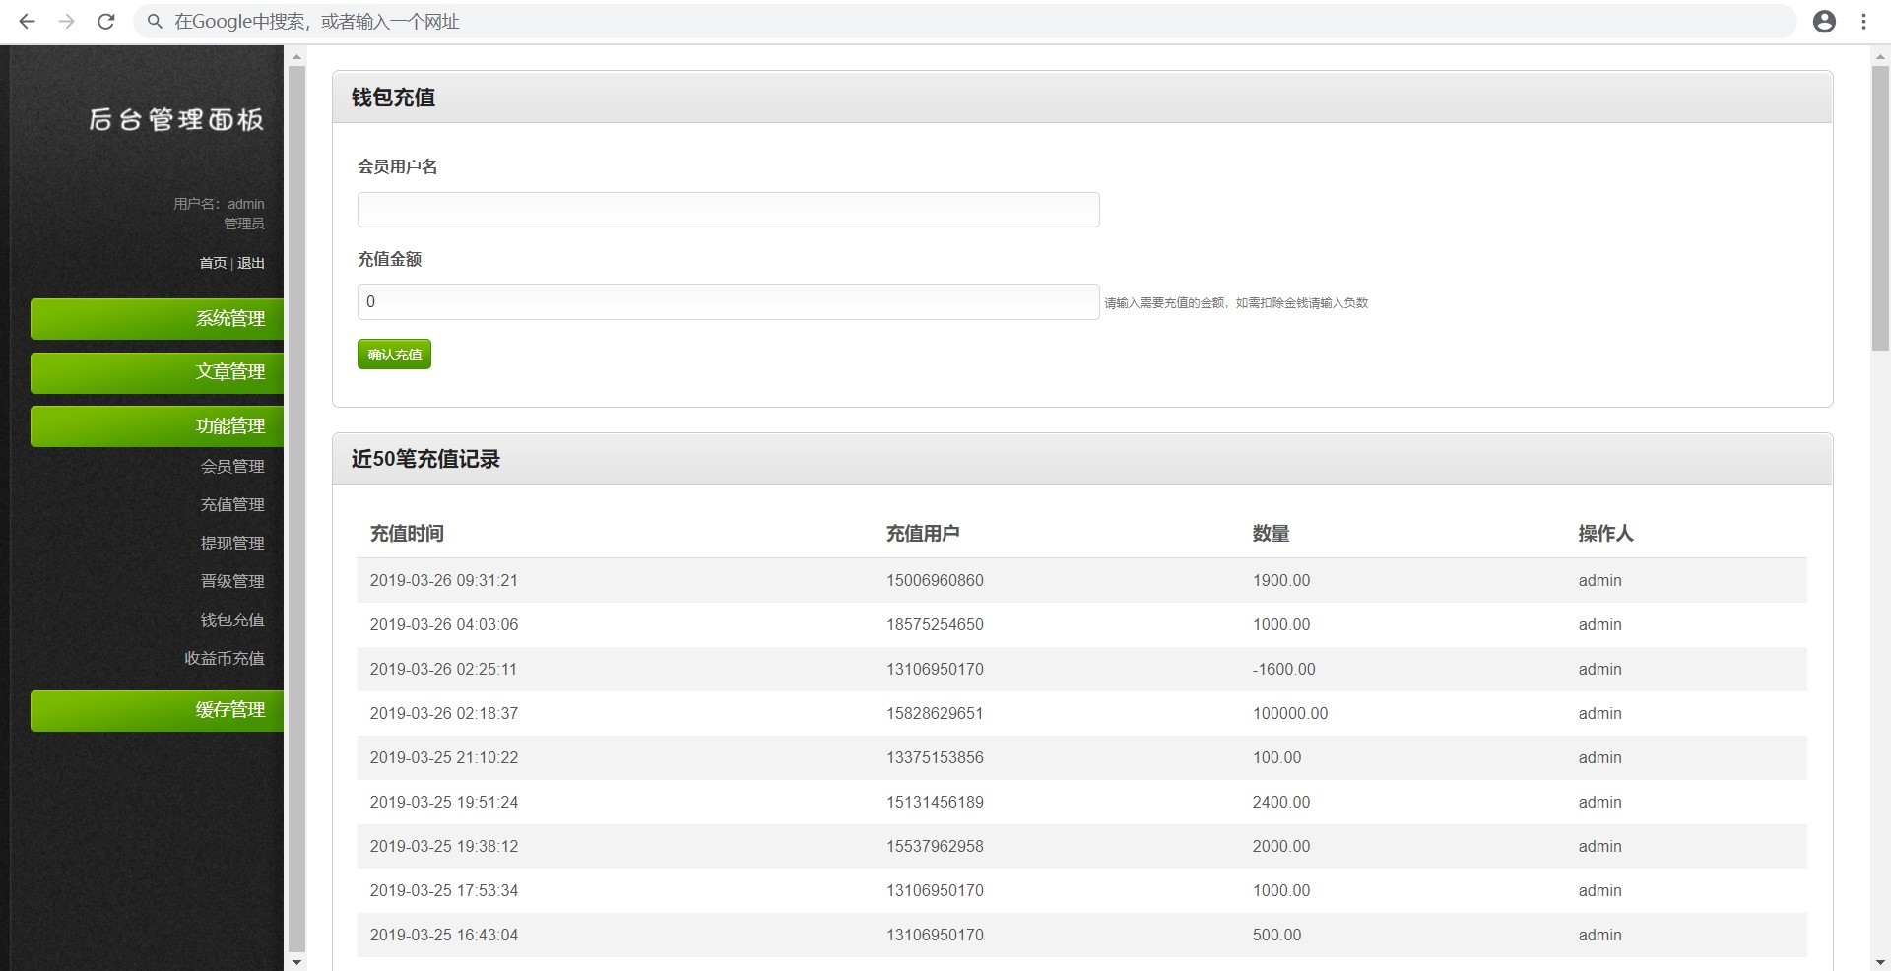Image resolution: width=1891 pixels, height=971 pixels.
Task: Select user 18575254650 cell
Action: (935, 625)
